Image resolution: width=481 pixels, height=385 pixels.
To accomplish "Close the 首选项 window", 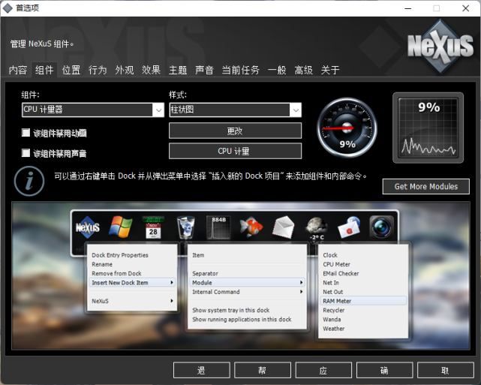I will [x=465, y=8].
